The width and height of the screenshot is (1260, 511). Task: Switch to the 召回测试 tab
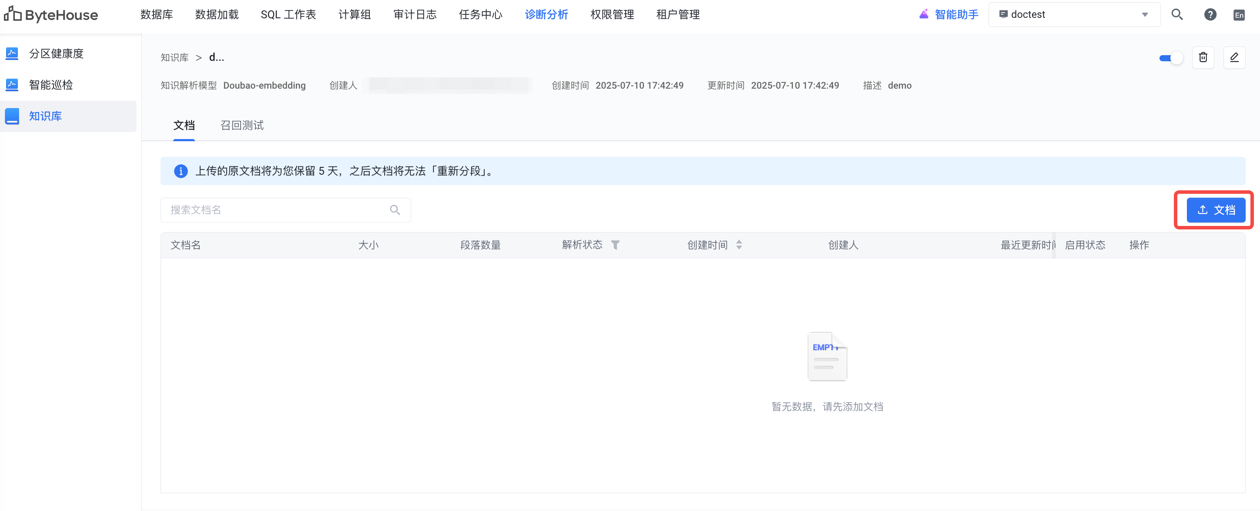pyautogui.click(x=241, y=126)
